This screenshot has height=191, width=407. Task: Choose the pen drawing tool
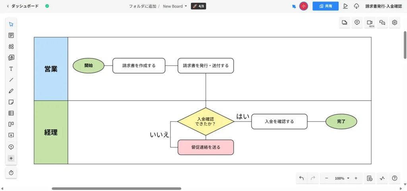11,91
